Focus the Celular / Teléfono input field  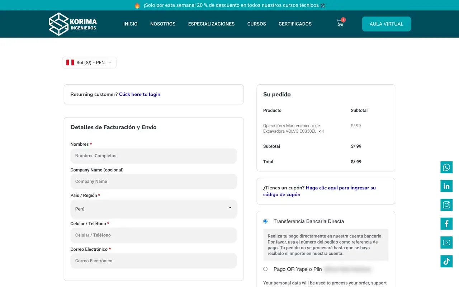[154, 235]
